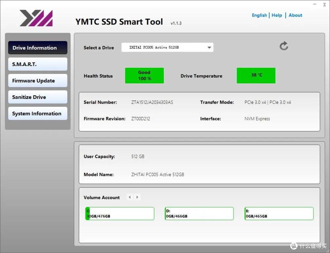The width and height of the screenshot is (330, 253).
Task: Click the E: volume usage bar
Action: click(x=279, y=214)
